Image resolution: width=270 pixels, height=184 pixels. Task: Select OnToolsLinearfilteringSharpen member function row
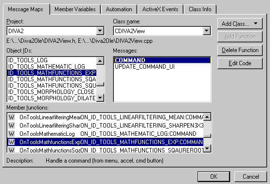[x=106, y=126]
